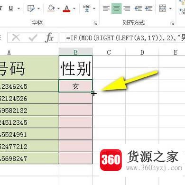Open font color dropdown arrow
The width and height of the screenshot is (185, 185).
(74, 9)
